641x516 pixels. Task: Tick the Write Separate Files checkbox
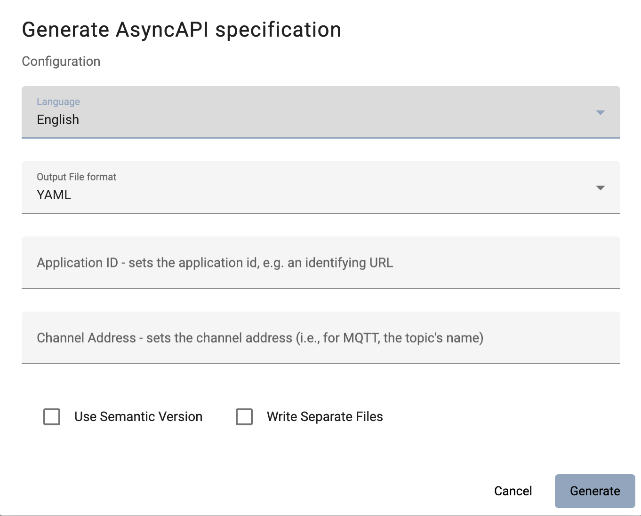click(x=244, y=417)
